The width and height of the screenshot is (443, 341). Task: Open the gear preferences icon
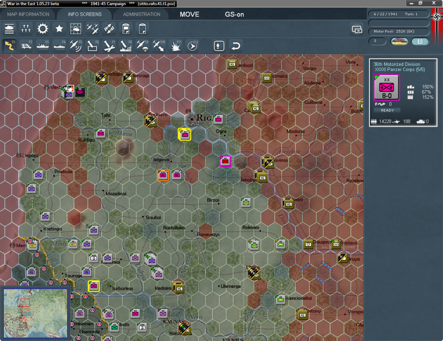tap(43, 29)
